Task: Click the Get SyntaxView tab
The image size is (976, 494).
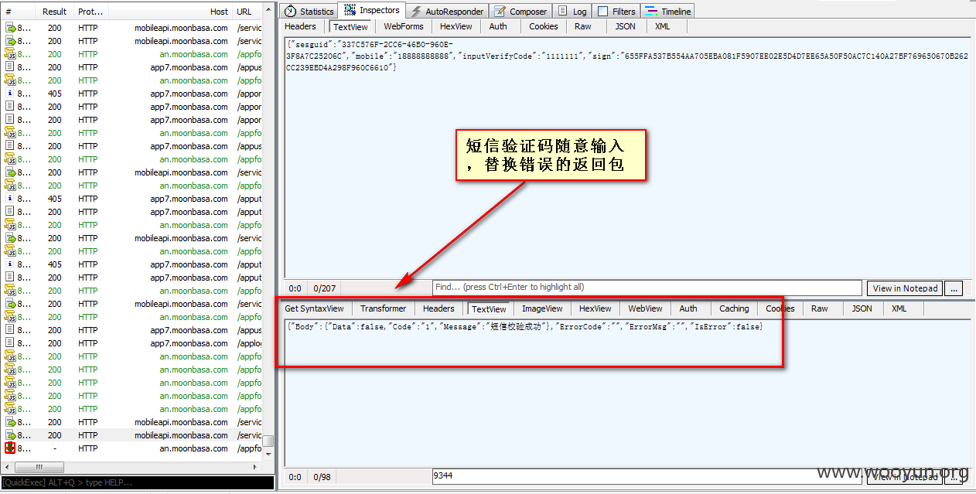Action: 314,308
